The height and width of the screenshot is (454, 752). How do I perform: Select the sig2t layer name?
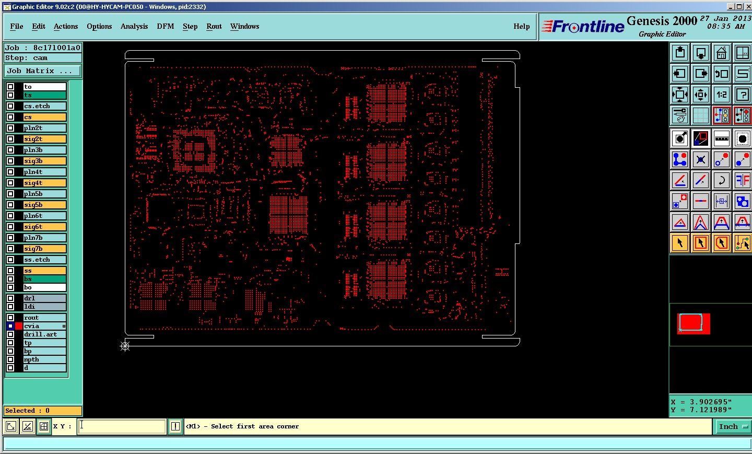tap(45, 139)
